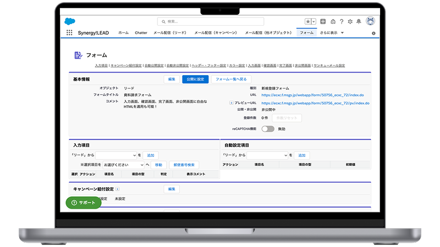440x247 pixels.
Task: Click the Salesforce cloud logo
Action: pos(70,21)
